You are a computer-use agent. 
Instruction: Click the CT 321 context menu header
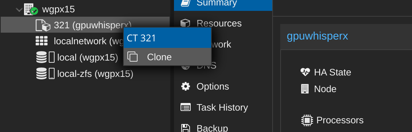pos(167,38)
